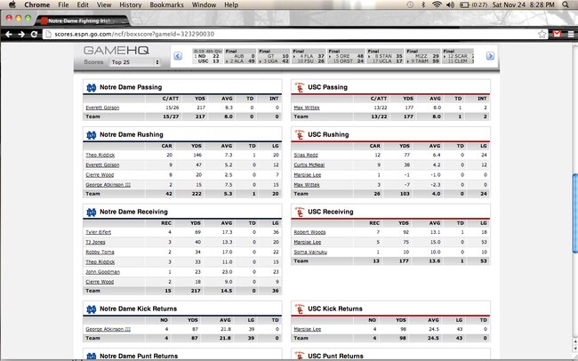
Task: Open the Window menu
Action: (x=204, y=4)
